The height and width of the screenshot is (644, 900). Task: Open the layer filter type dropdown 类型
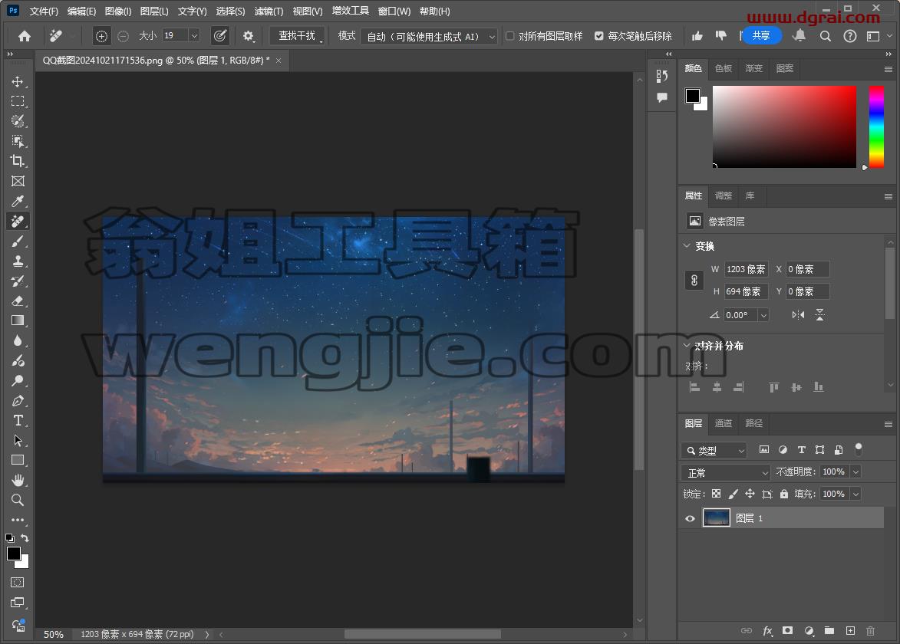[x=714, y=451]
